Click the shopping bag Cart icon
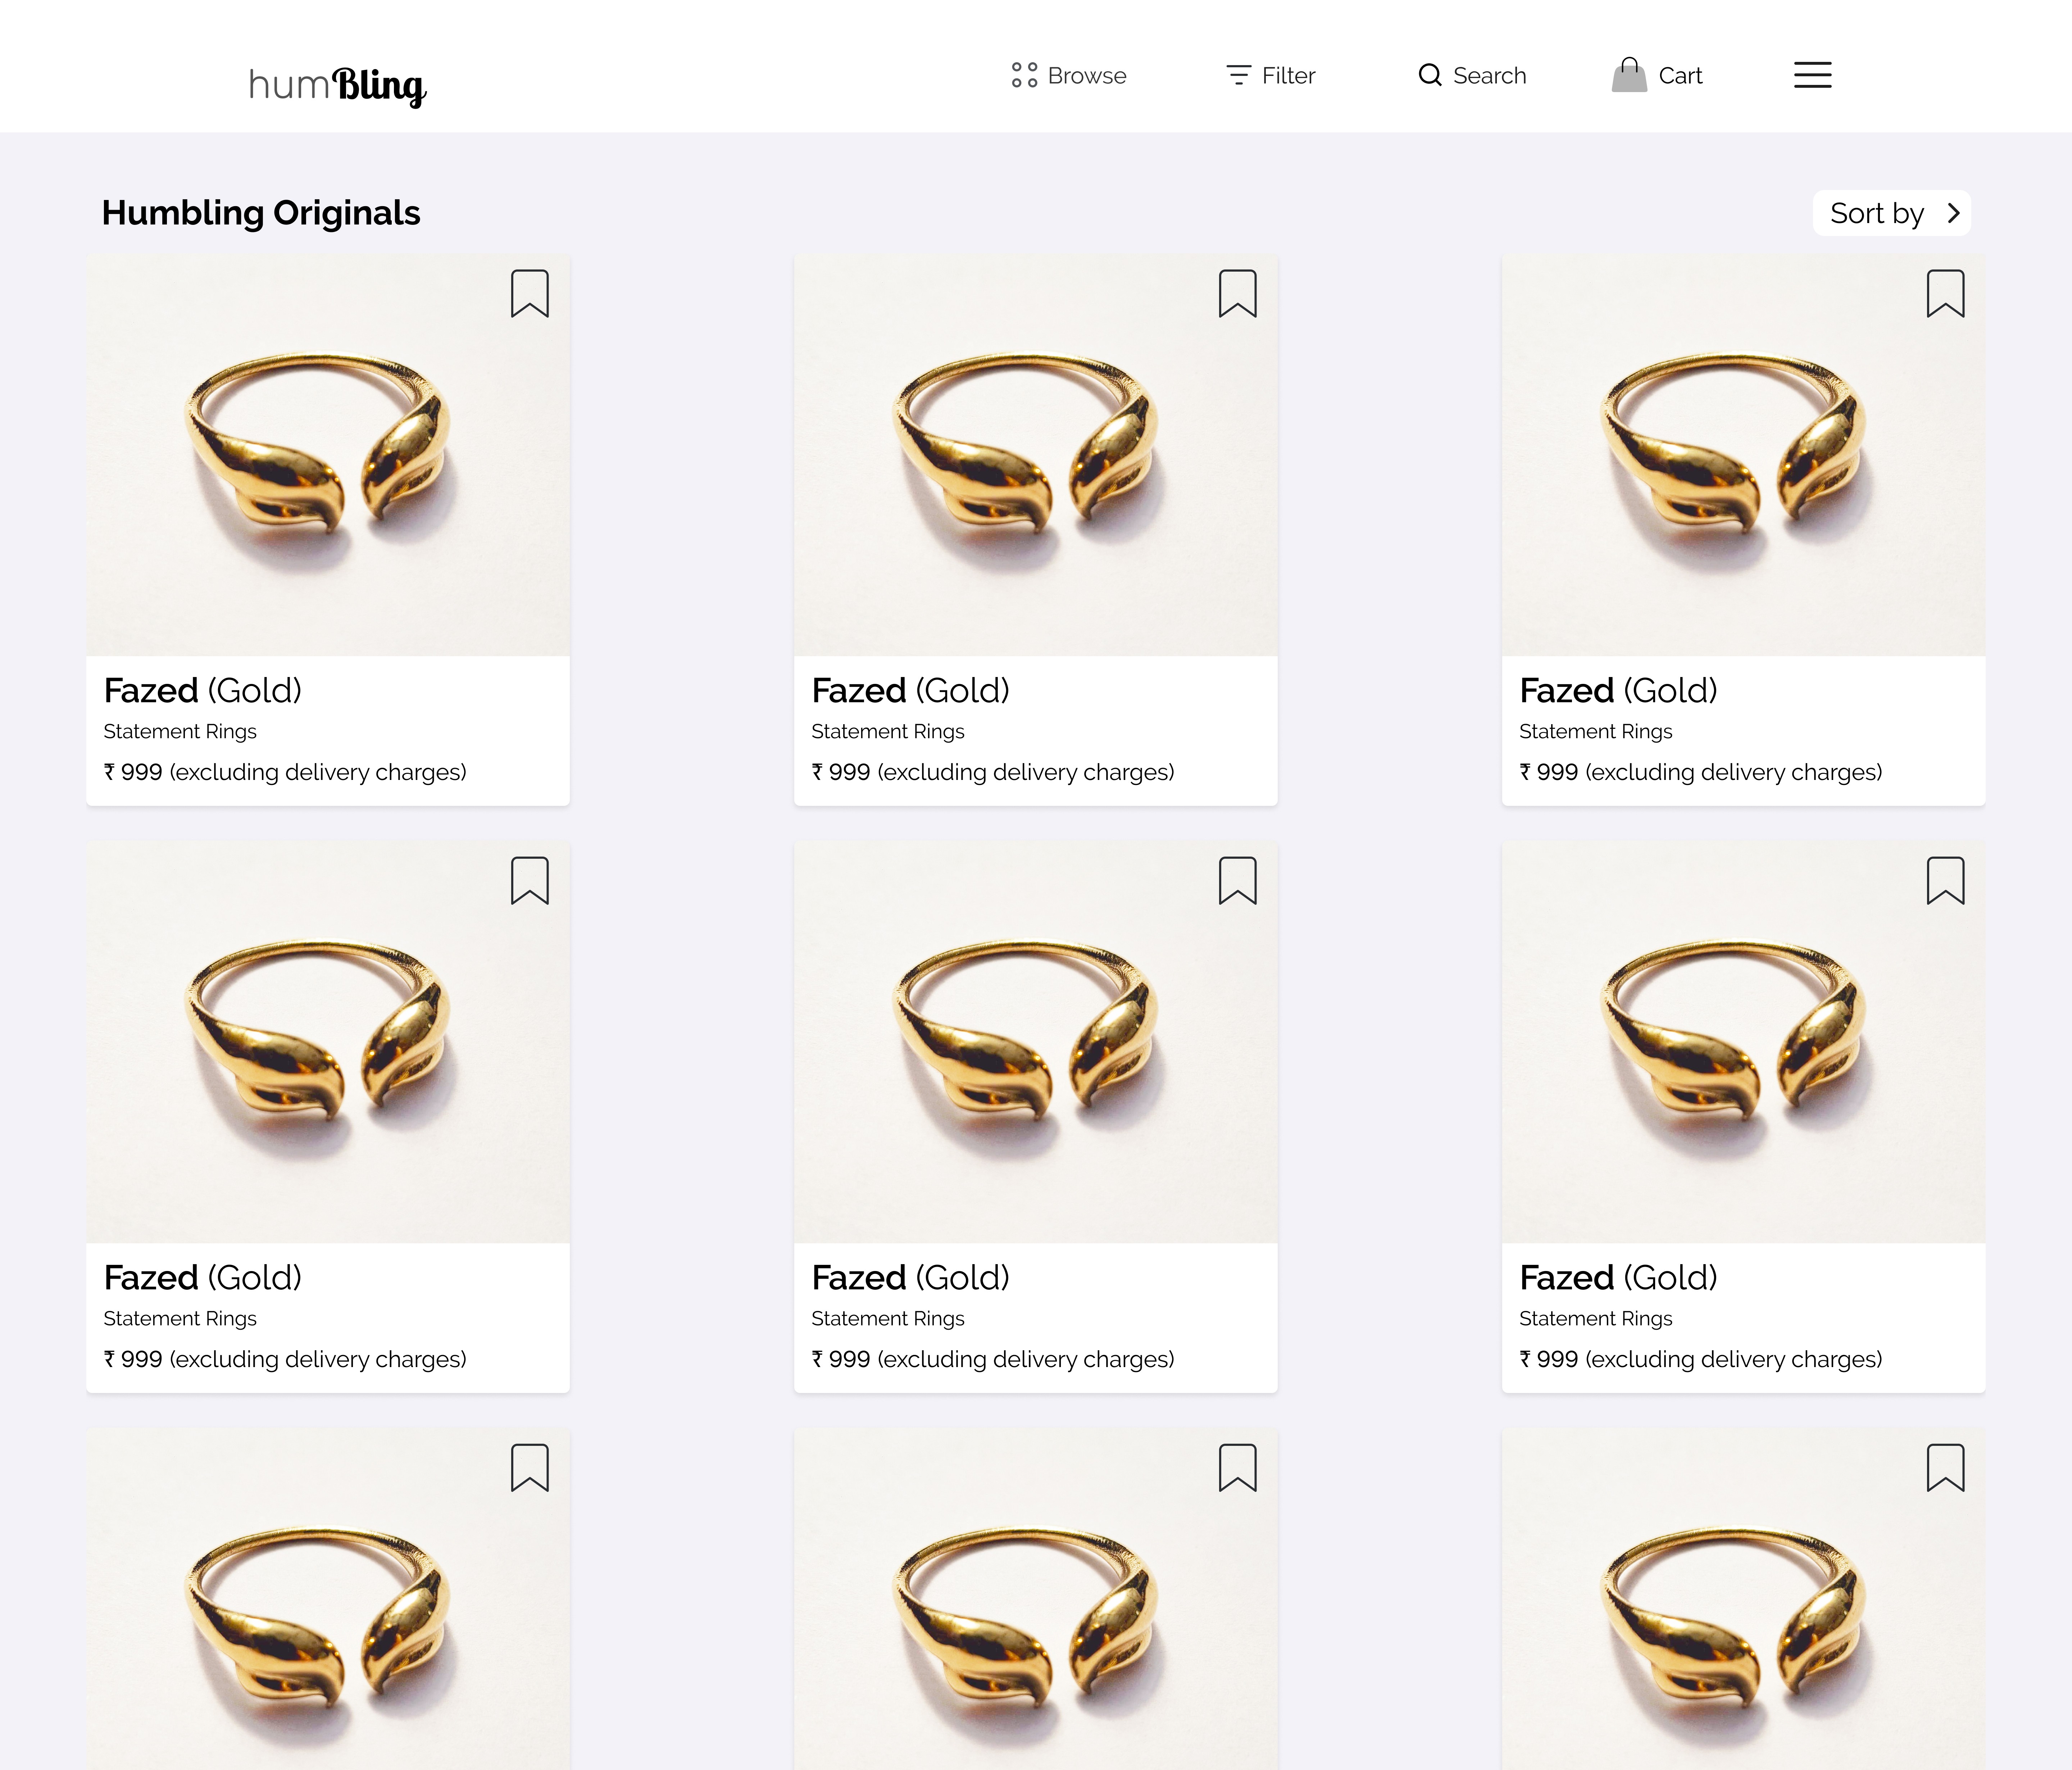This screenshot has width=2072, height=1770. click(1629, 75)
